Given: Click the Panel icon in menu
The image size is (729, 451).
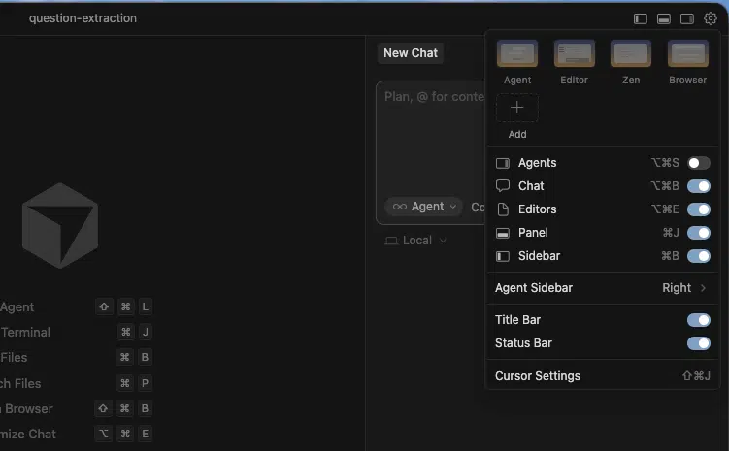Looking at the screenshot, I should [x=503, y=233].
